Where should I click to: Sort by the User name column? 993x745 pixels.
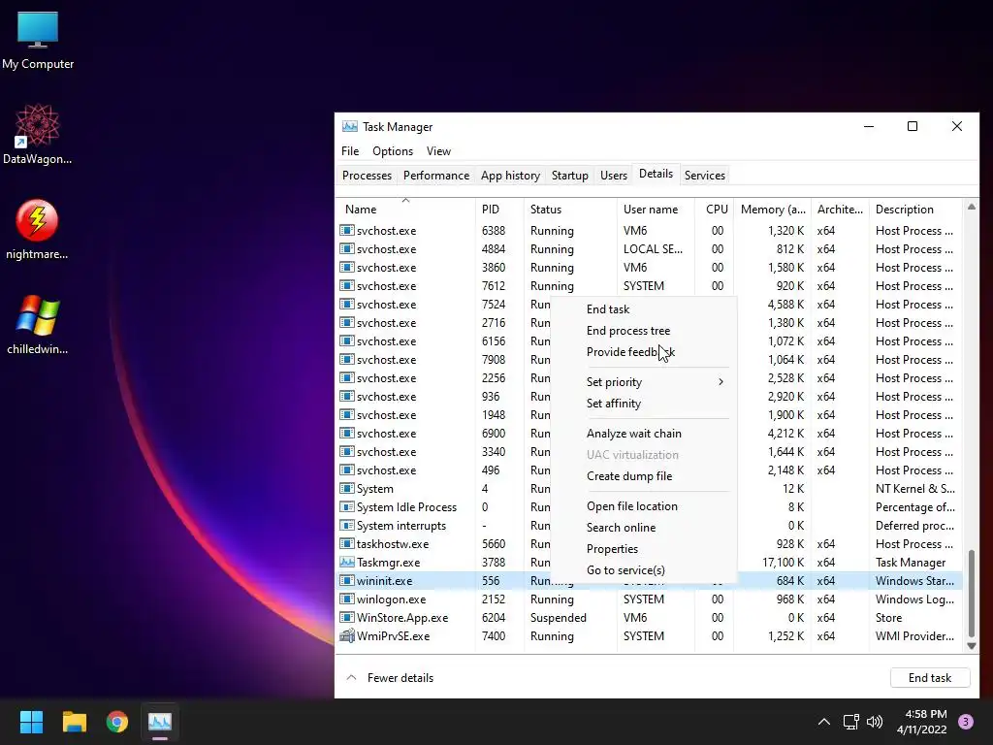coord(656,210)
